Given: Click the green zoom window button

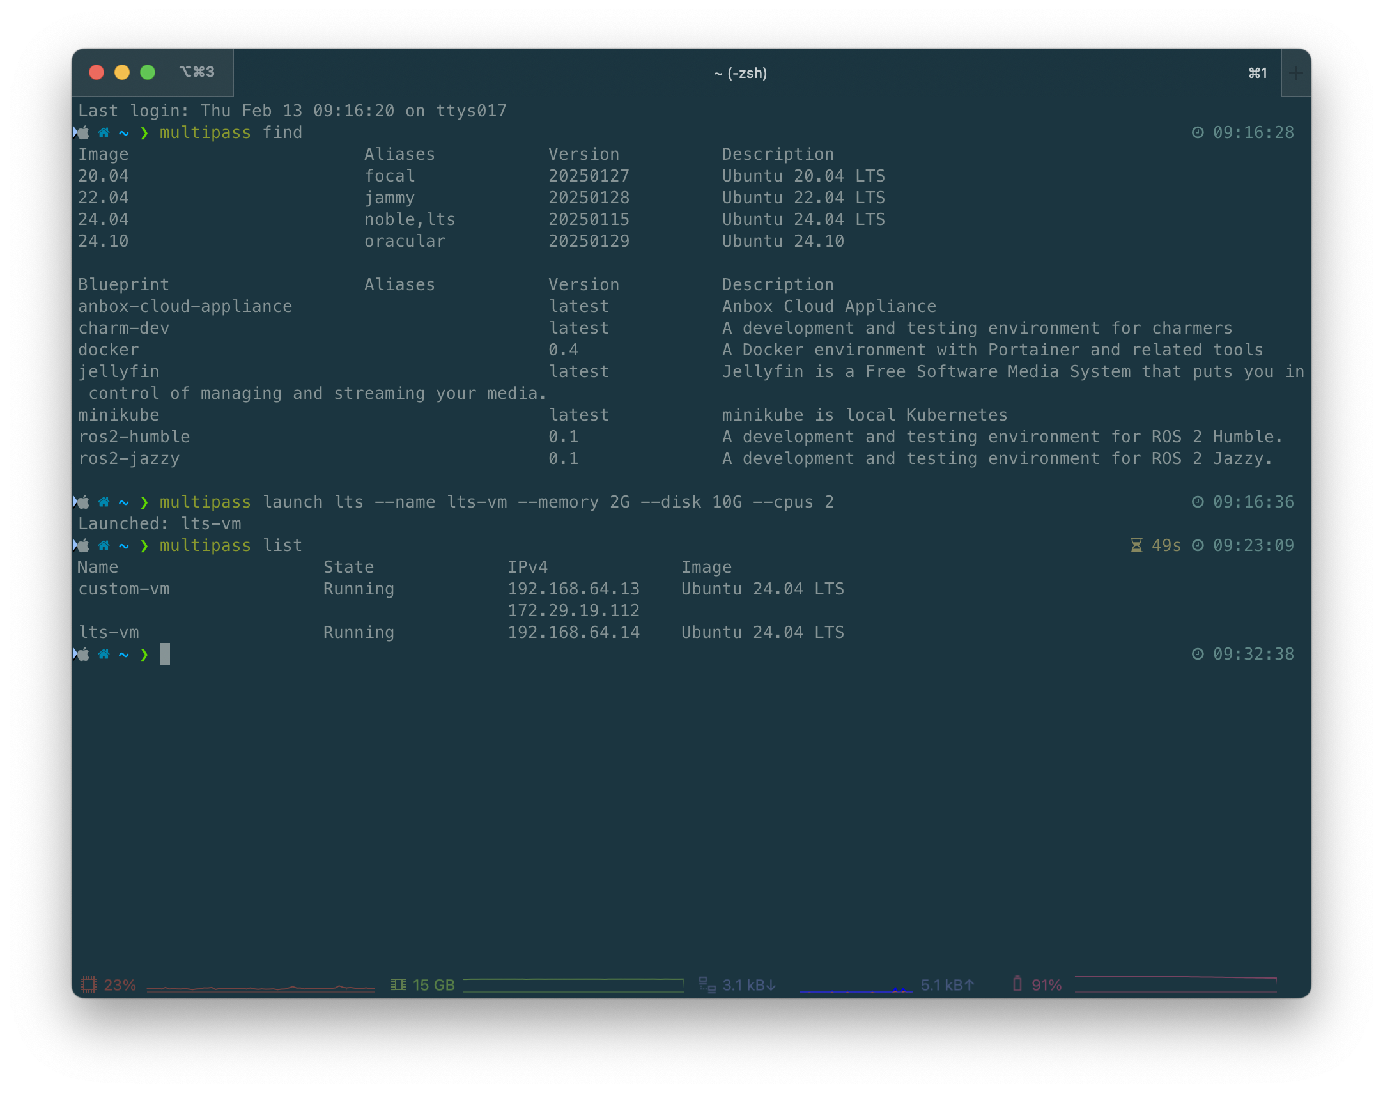Looking at the screenshot, I should [x=148, y=72].
